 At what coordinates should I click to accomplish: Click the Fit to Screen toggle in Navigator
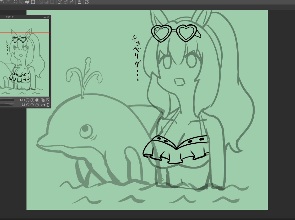pos(43,100)
